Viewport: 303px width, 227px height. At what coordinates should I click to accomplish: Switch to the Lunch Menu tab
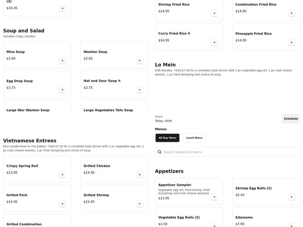click(194, 138)
